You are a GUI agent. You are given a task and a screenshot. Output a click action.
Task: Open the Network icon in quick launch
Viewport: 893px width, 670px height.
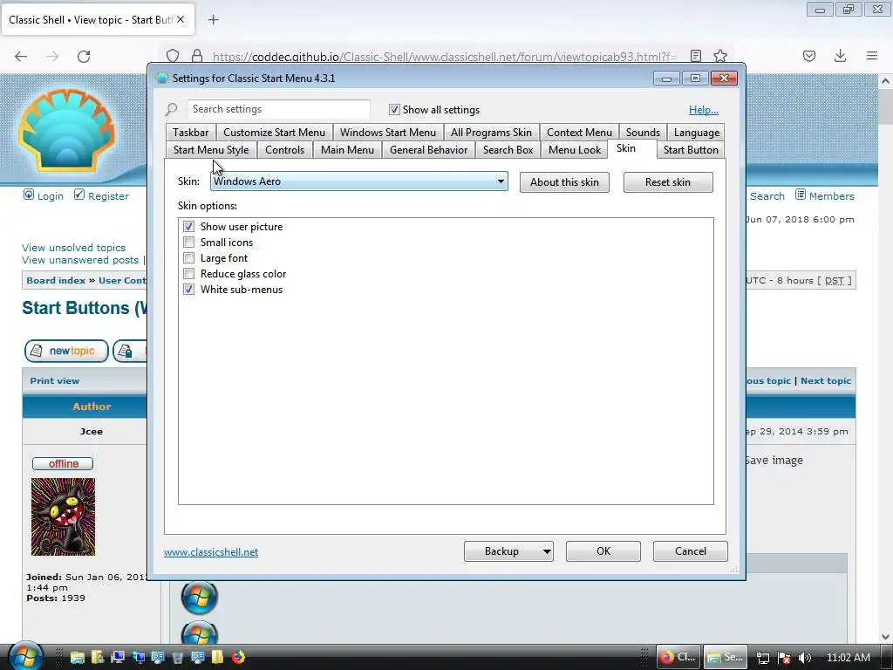pos(138,657)
